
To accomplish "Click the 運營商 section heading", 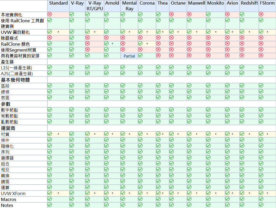I will click(x=8, y=128).
